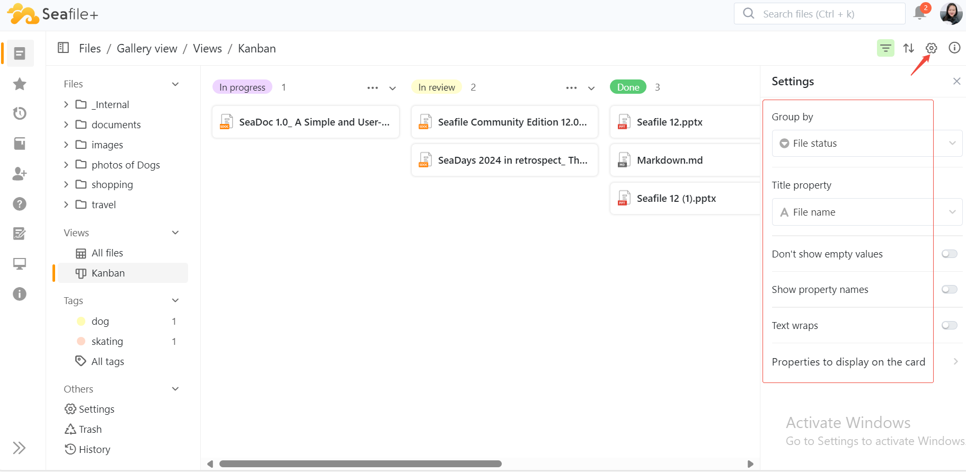The height and width of the screenshot is (472, 966).
Task: Click the Gallery view breadcrumb link
Action: 147,49
